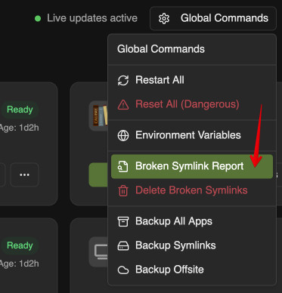Select Delete Broken Symlinks
Screen dimensions: 282x293
point(192,190)
